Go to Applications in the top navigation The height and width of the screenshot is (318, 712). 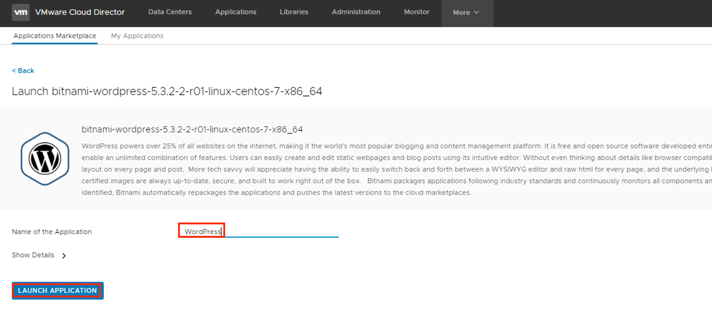pos(235,12)
